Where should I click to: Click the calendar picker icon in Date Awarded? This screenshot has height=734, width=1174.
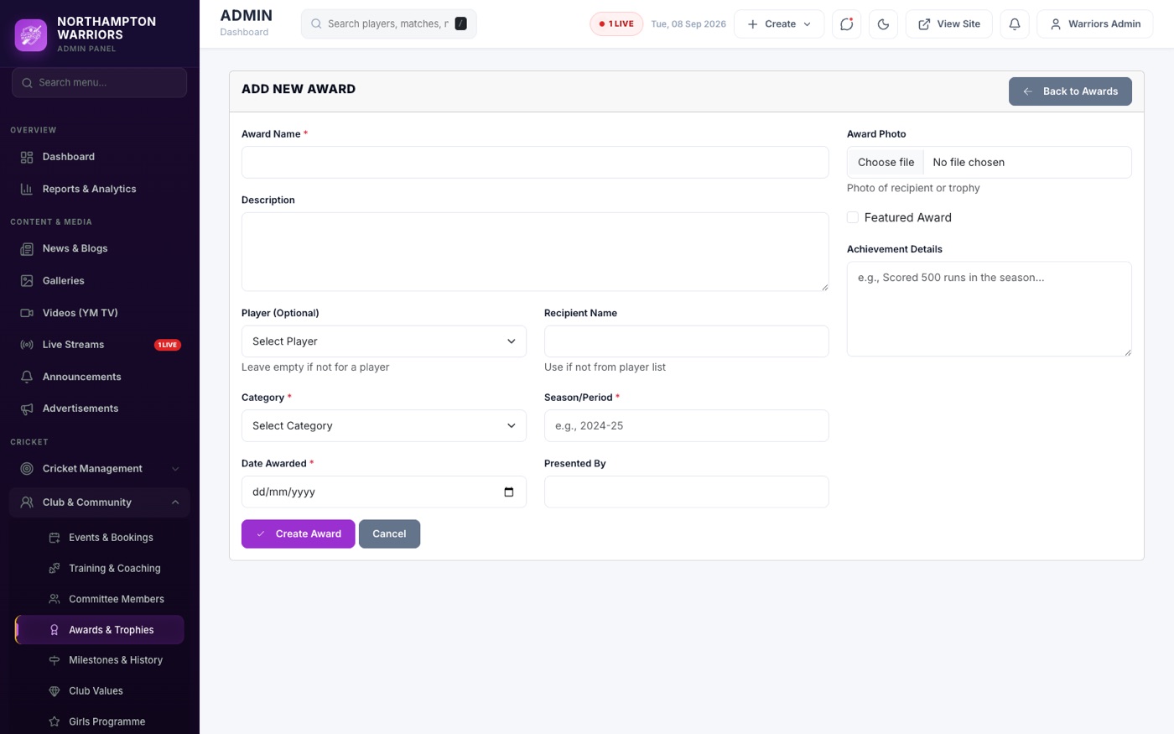click(509, 492)
